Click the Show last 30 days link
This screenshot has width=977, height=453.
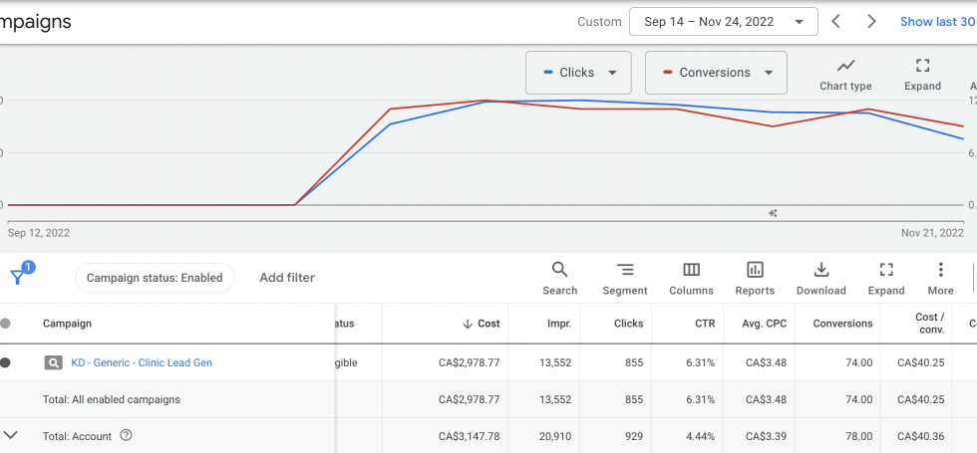937,22
